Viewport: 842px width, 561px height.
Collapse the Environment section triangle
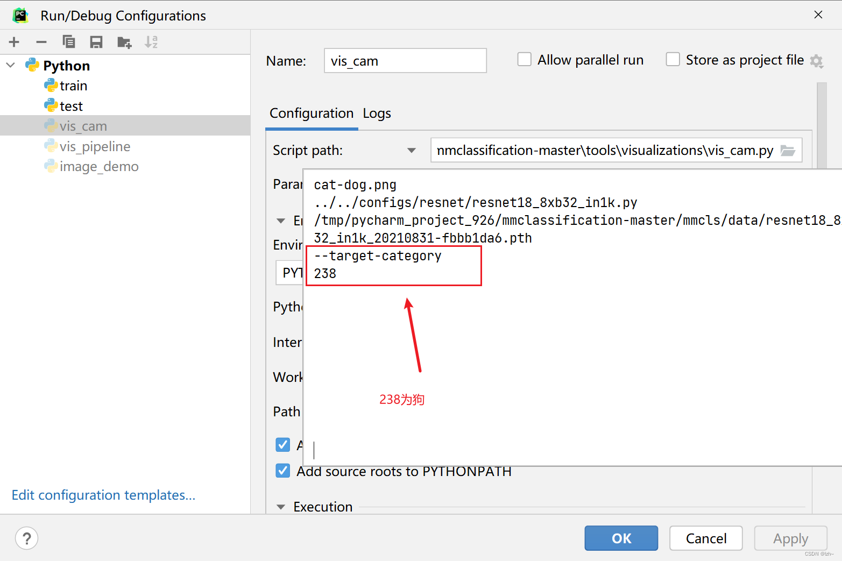(x=281, y=221)
